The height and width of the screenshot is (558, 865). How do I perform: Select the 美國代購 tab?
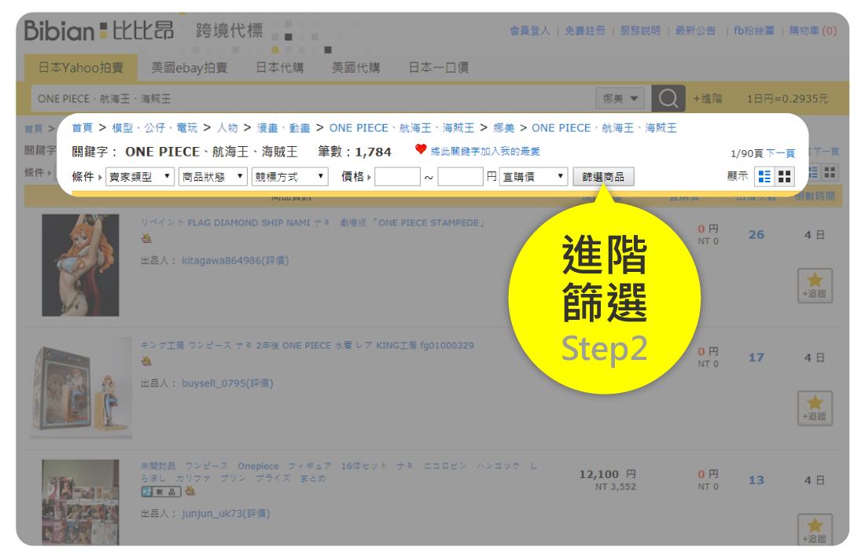coord(355,68)
